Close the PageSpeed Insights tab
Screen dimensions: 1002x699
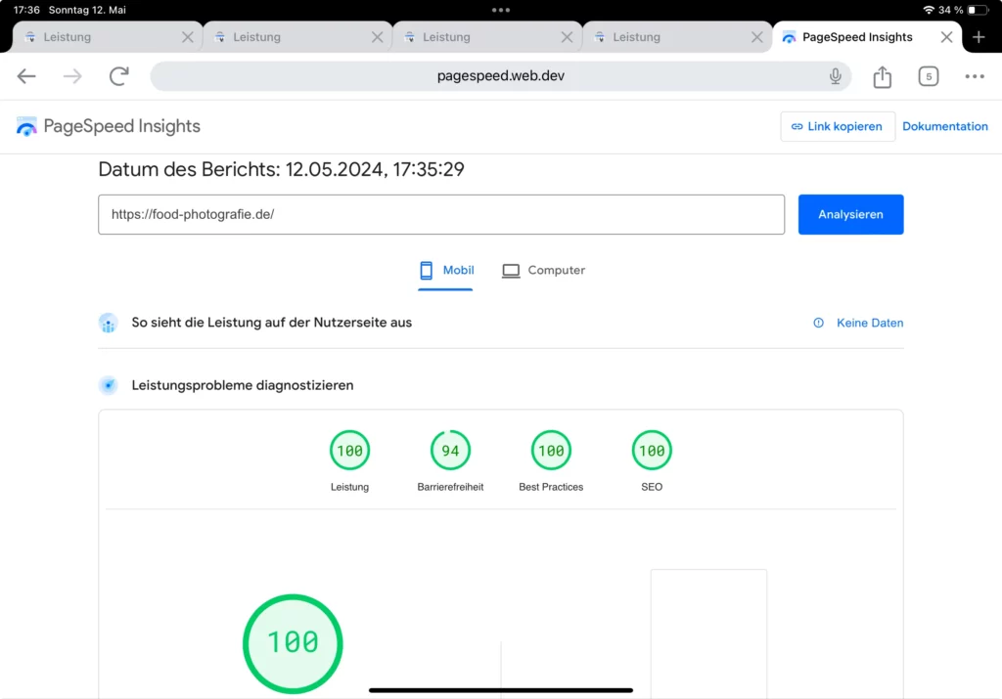coord(946,37)
